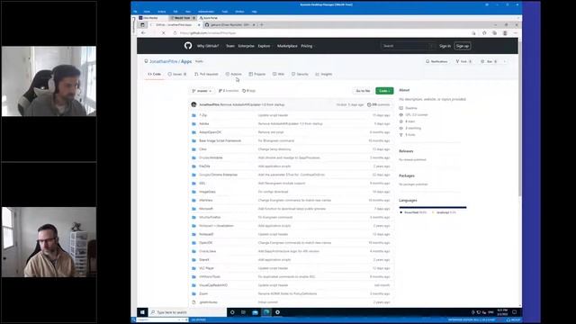This screenshot has width=576, height=324.
Task: Click the folder icon beside Zoom
Action: [x=194, y=293]
